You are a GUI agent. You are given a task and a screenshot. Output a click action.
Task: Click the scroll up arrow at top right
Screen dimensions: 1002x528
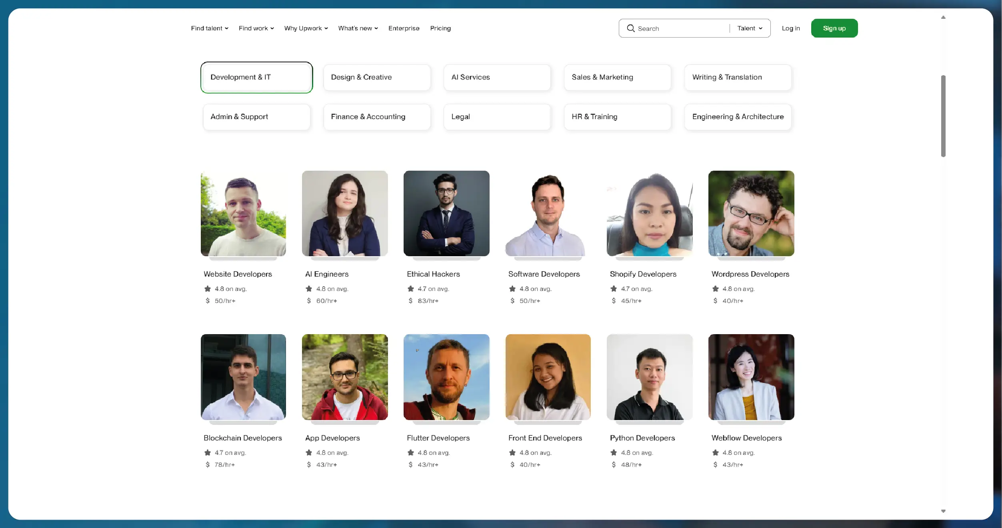pos(943,17)
